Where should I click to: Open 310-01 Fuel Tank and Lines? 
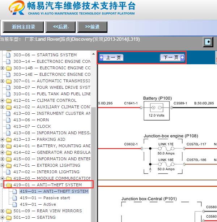[x=52, y=94]
